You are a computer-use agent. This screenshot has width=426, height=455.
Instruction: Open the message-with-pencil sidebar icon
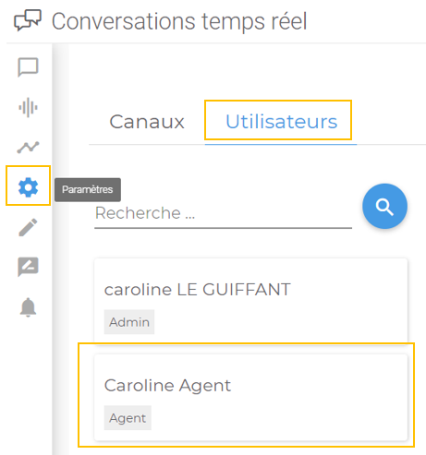(x=28, y=267)
